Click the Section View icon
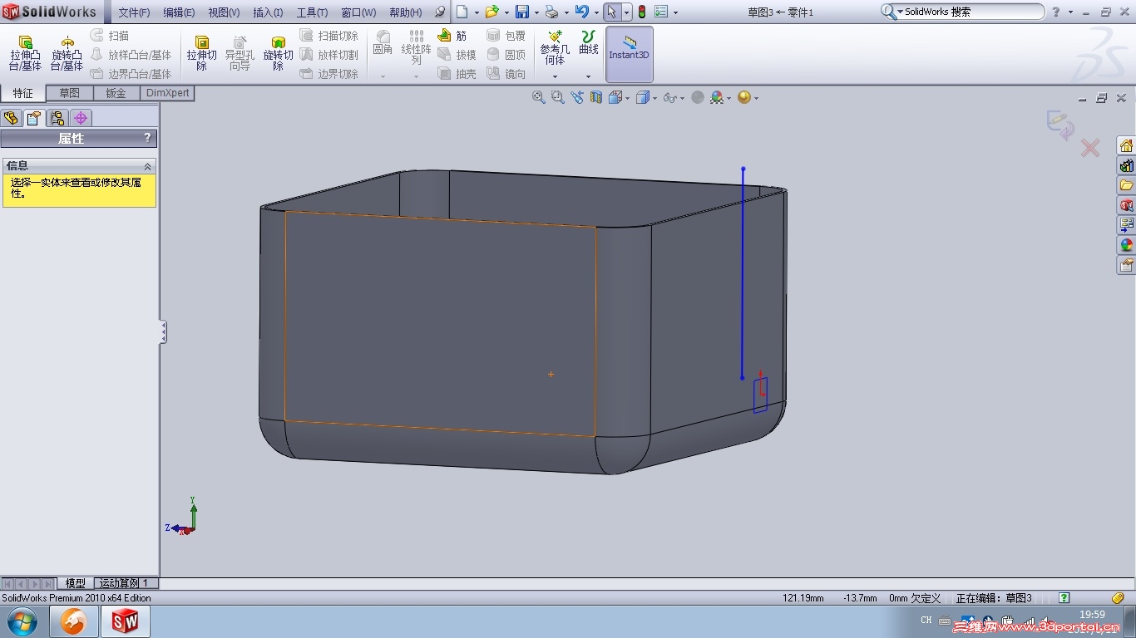This screenshot has height=638, width=1136. coord(595,97)
